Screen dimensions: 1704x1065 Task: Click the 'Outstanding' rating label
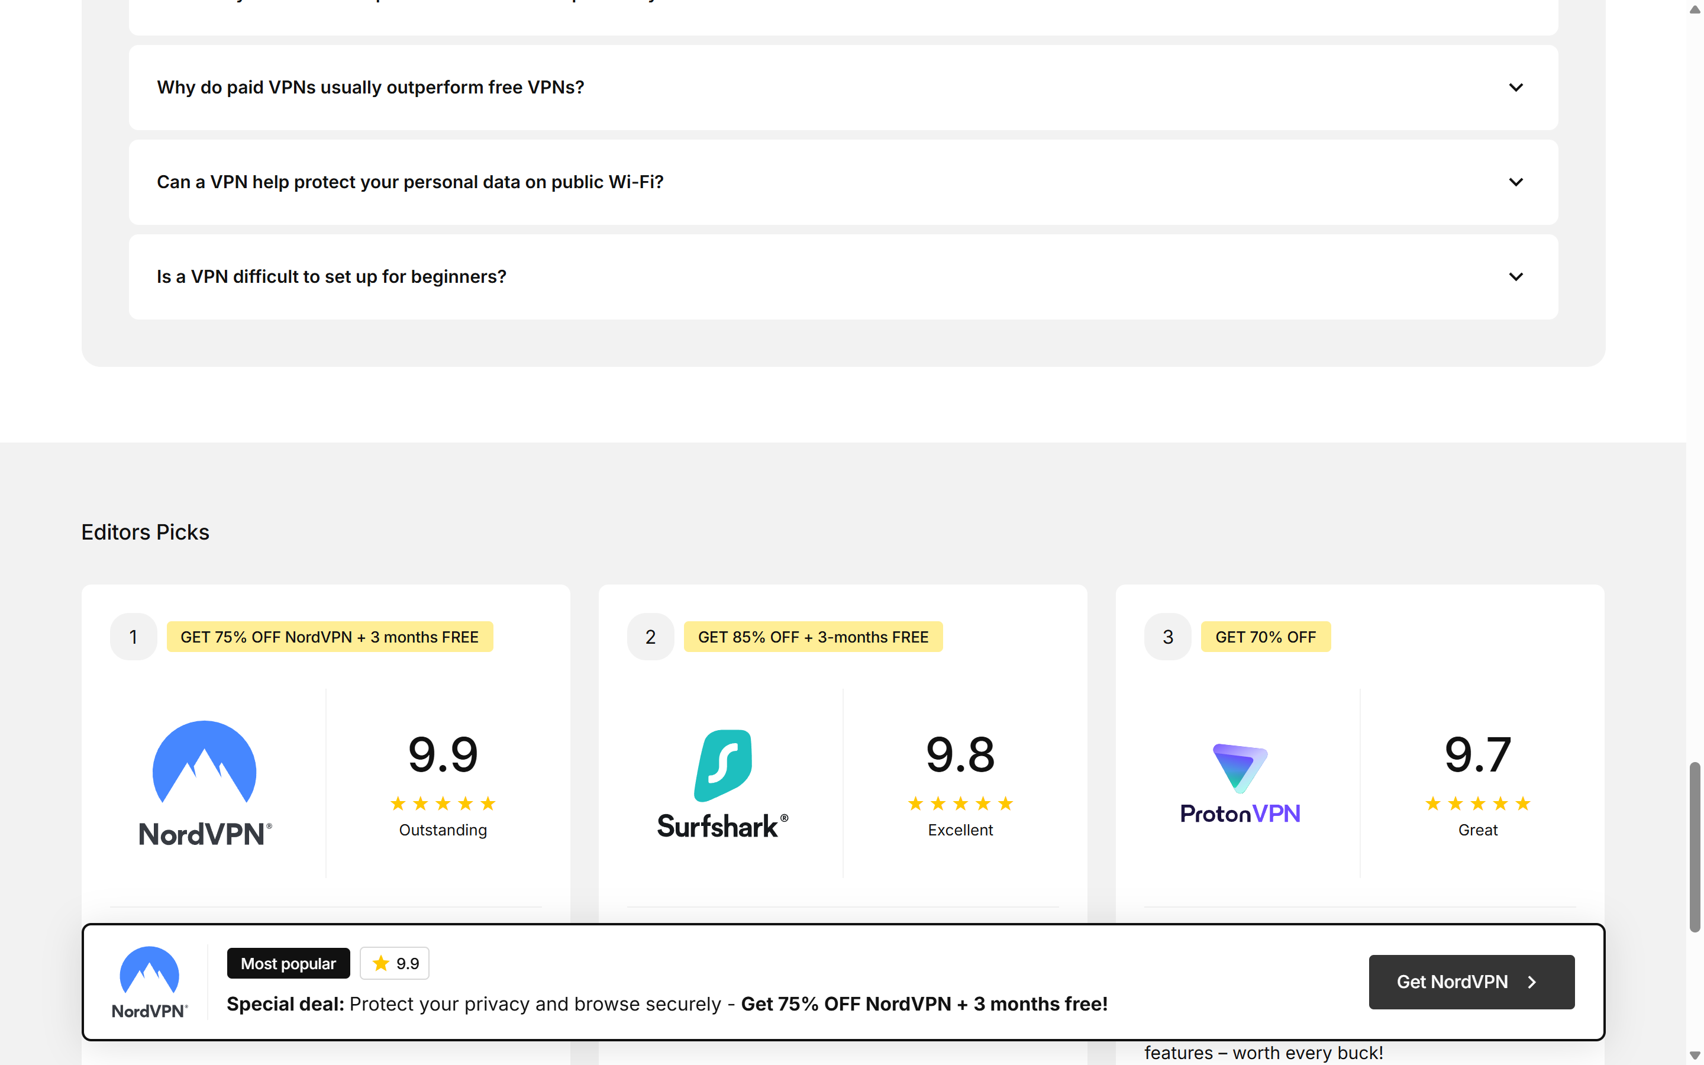443,830
